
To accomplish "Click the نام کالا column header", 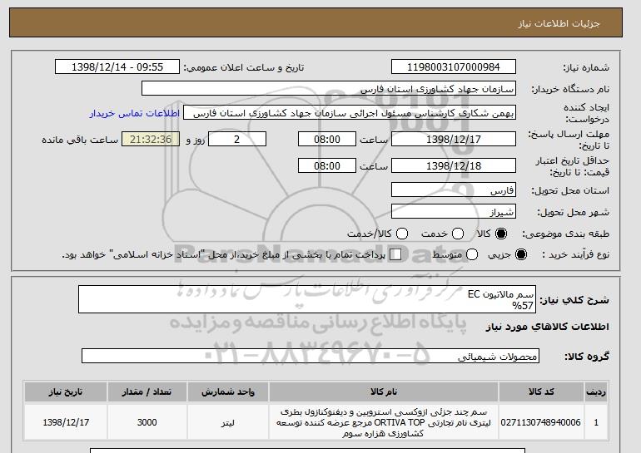I will coord(384,391).
